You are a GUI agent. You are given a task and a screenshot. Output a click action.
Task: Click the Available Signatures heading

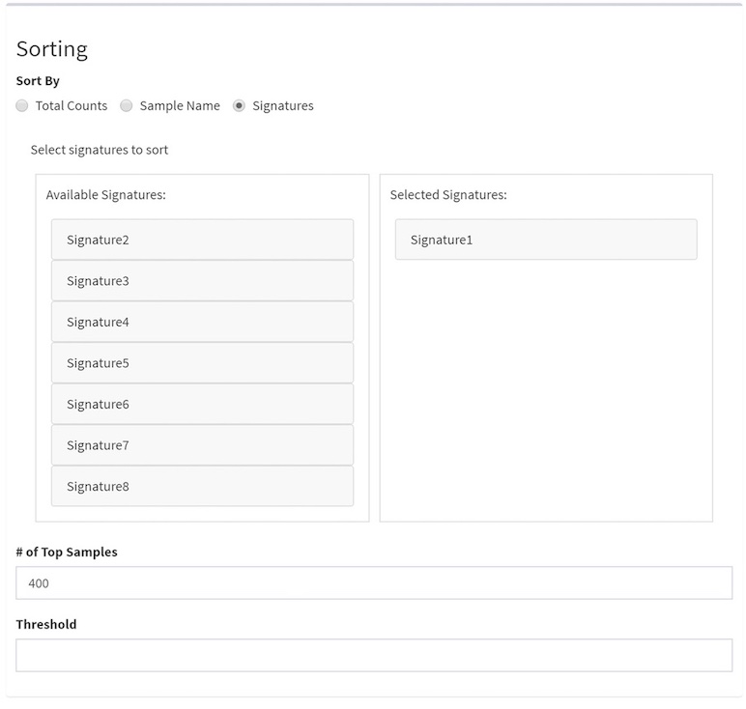106,195
